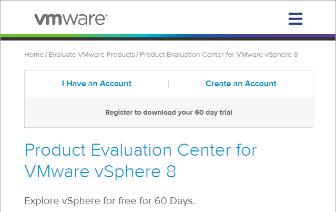
Task: Click Explore vSphere for free for 60 Days text
Action: tap(109, 201)
